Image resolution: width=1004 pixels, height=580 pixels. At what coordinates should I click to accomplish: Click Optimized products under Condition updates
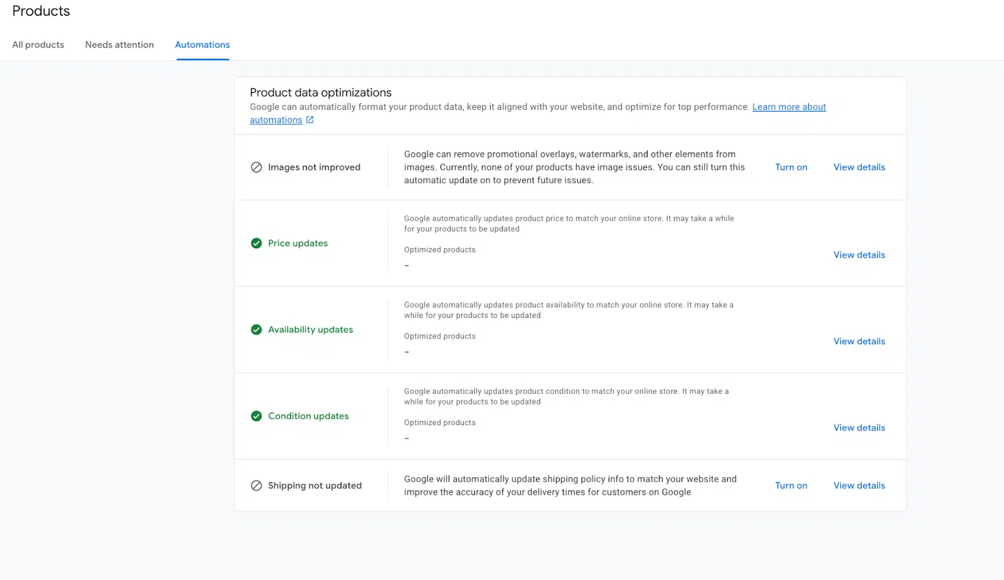[439, 423]
